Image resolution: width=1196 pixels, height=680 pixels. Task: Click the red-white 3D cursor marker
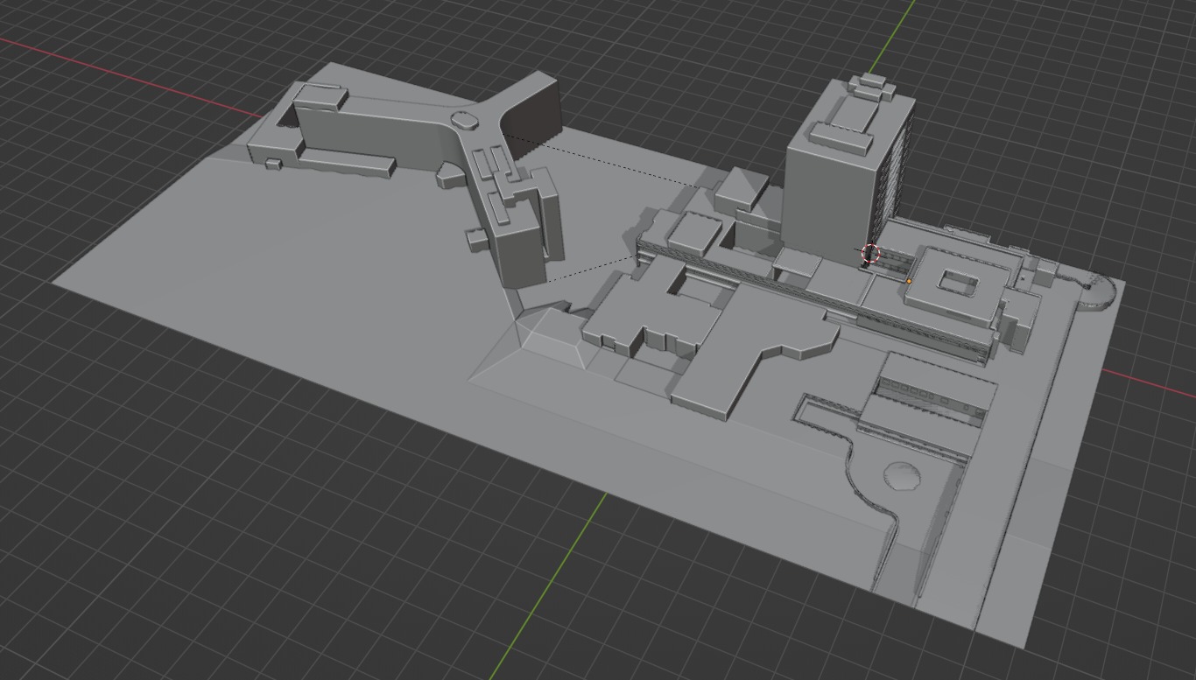(x=869, y=254)
